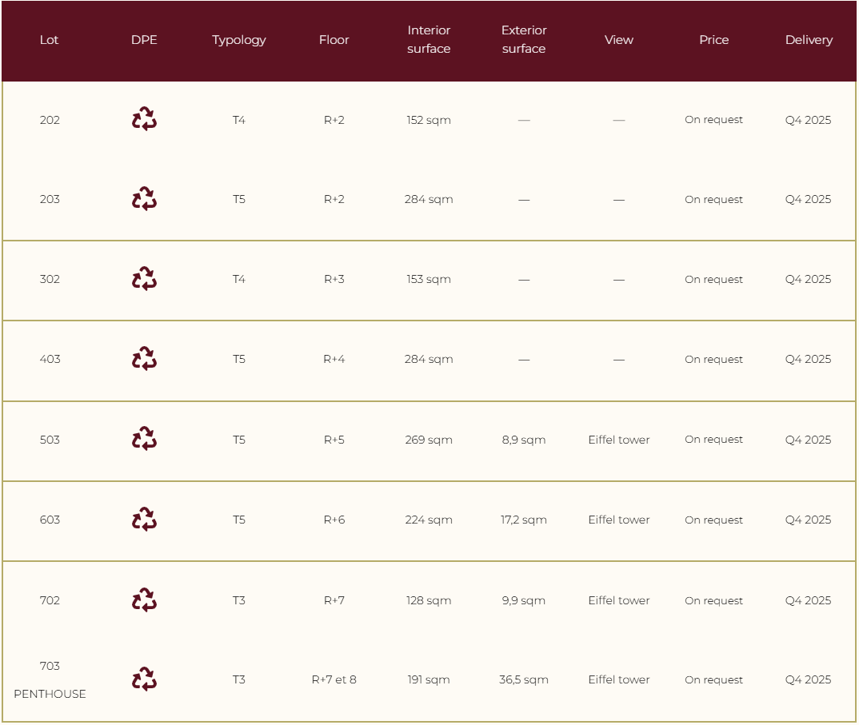Open "On request" price for lot 503
Screen dimensions: 859x725
click(713, 440)
